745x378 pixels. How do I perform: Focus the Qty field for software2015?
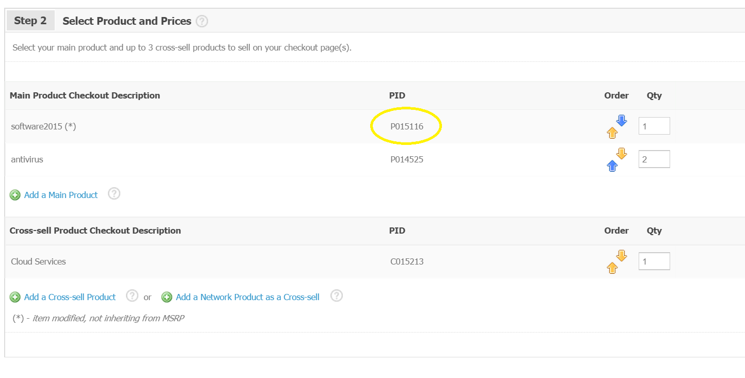coord(654,126)
